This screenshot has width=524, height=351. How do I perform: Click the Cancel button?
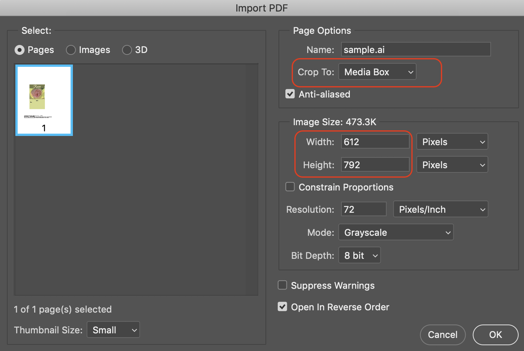coord(443,334)
